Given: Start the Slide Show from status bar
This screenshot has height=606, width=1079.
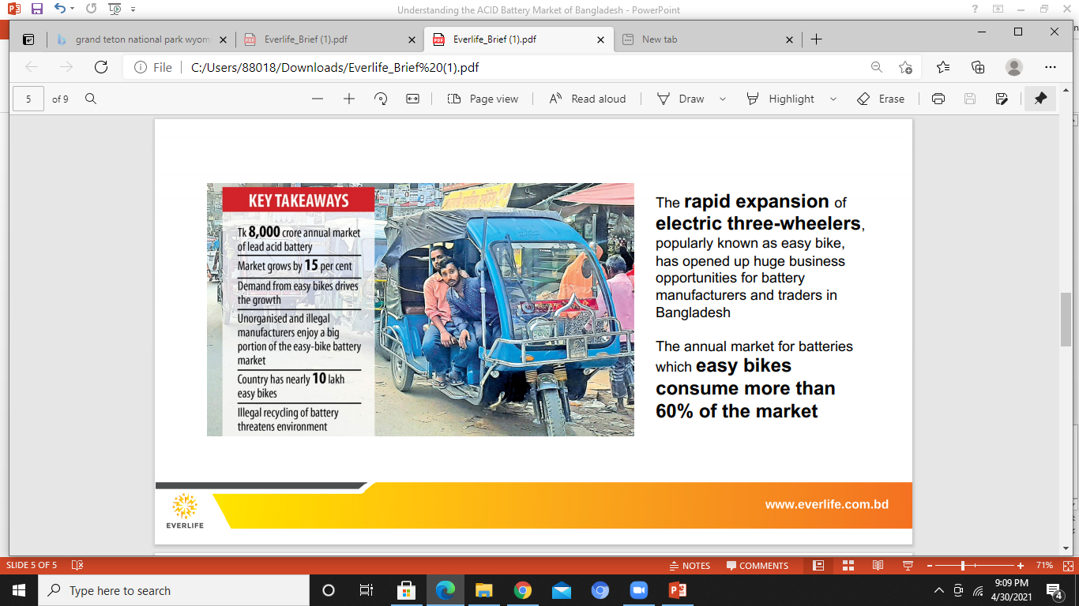Looking at the screenshot, I should 908,565.
